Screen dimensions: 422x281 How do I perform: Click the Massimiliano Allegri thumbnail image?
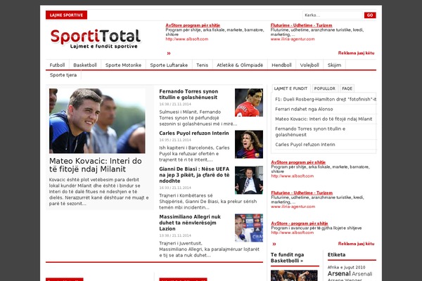coord(249,228)
